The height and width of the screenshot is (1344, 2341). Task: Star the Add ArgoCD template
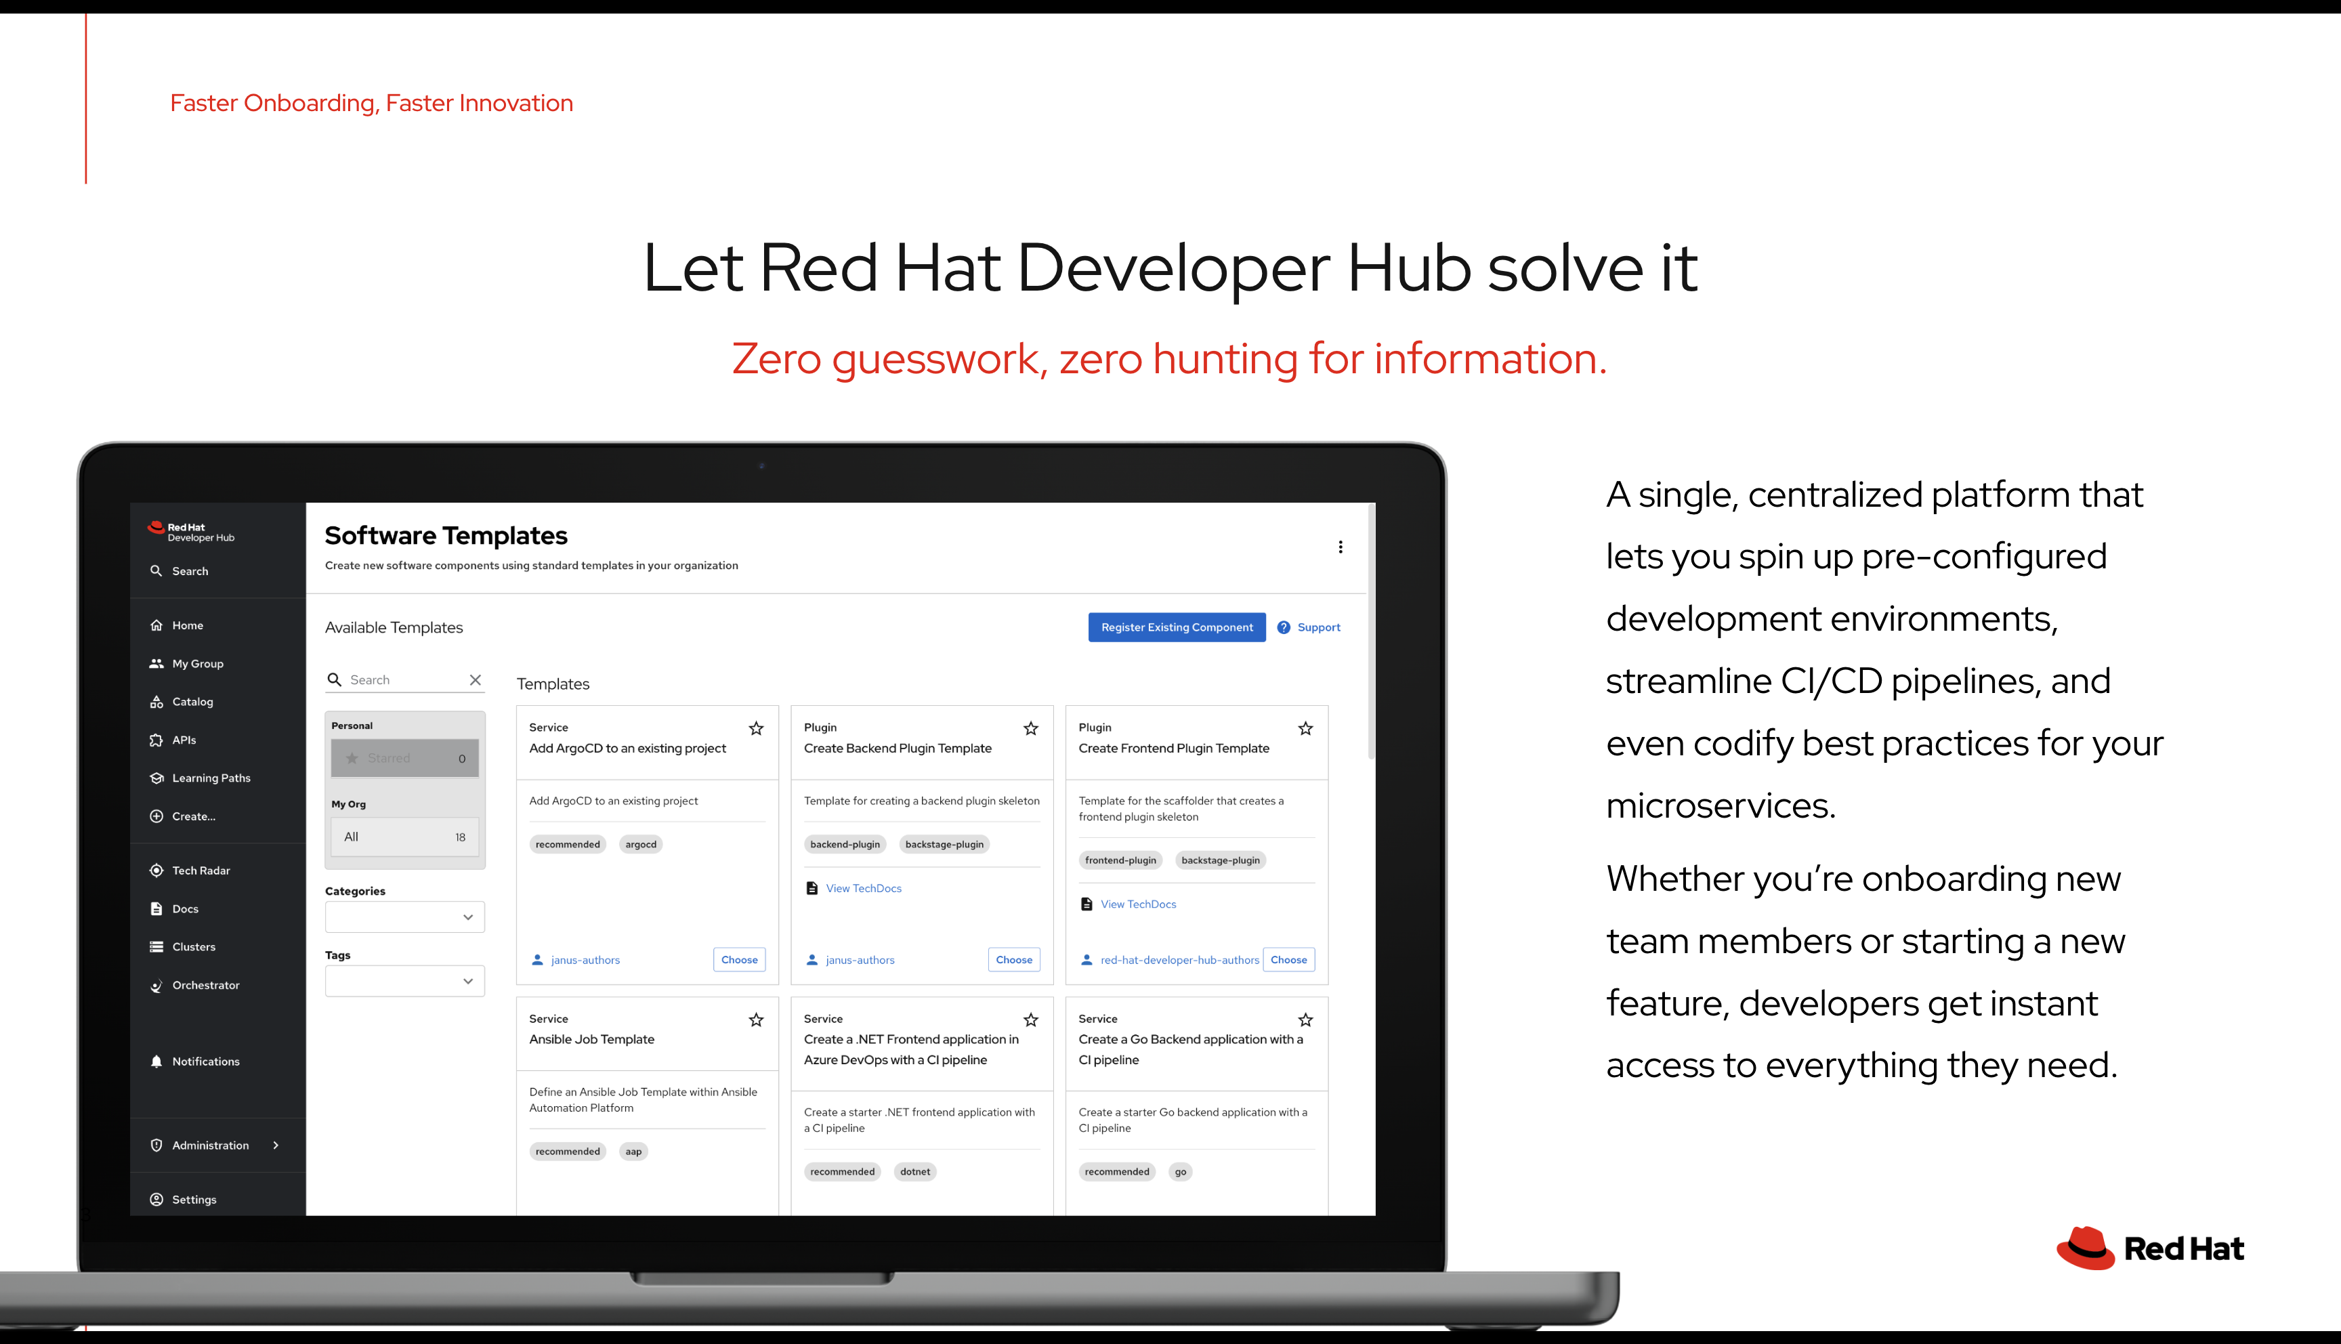[756, 729]
